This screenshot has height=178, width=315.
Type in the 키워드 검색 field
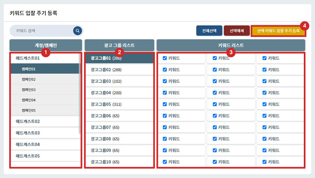pos(41,31)
